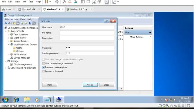This screenshot has height=109, width=194.
Task: Revert the VM to its snapshot
Action: click(70, 2)
